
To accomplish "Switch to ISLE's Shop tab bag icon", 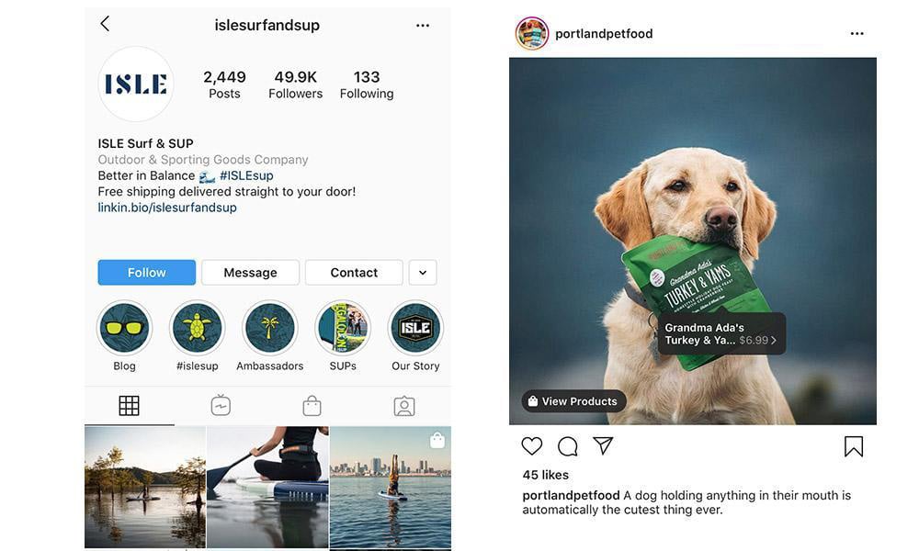I will click(x=312, y=404).
